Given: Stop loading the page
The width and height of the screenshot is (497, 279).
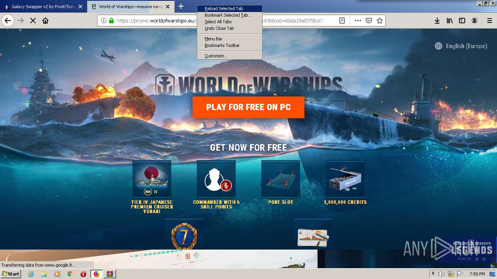Looking at the screenshot, I should click(x=33, y=21).
